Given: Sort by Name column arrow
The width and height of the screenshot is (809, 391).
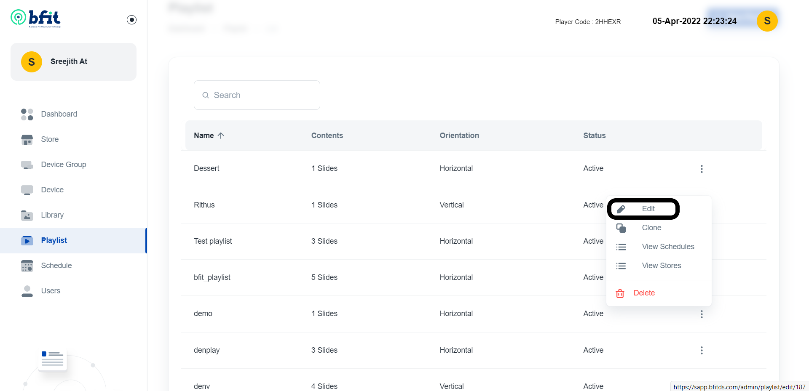Looking at the screenshot, I should click(221, 136).
